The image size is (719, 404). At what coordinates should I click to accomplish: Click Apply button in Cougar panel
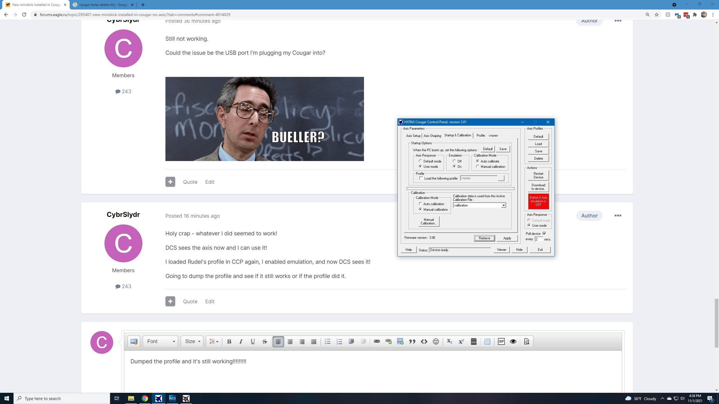click(507, 238)
